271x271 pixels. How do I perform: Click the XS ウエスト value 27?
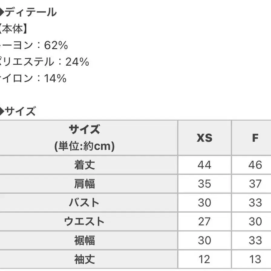pos(204,221)
